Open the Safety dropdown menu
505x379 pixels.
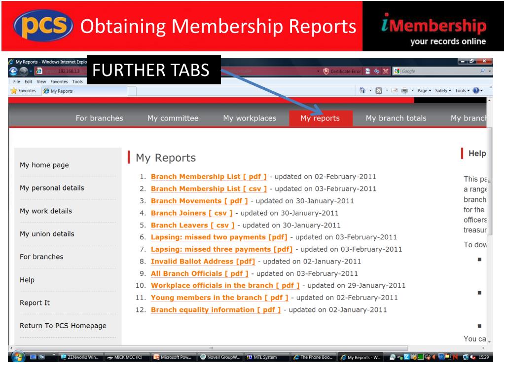443,91
